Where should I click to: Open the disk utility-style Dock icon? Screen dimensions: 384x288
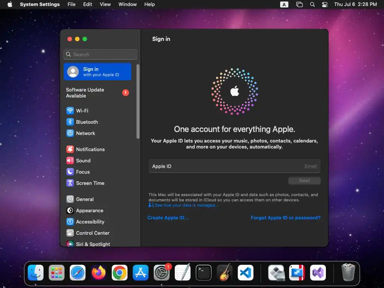click(276, 273)
